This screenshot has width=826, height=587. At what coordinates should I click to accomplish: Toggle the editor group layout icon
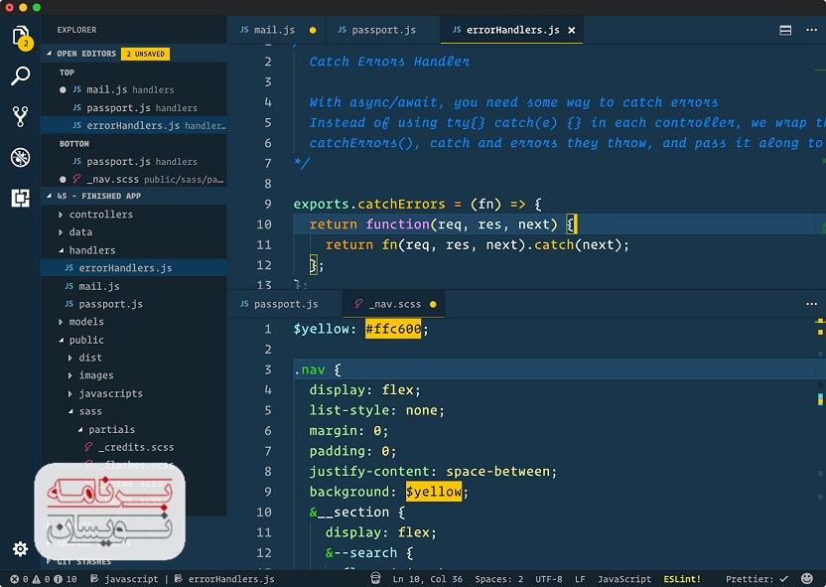pos(785,31)
